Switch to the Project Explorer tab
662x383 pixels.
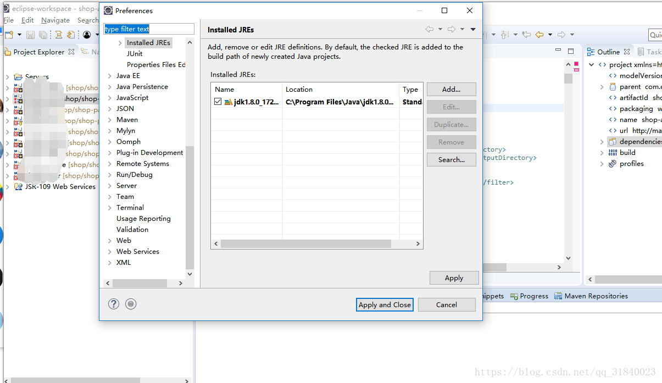point(38,52)
